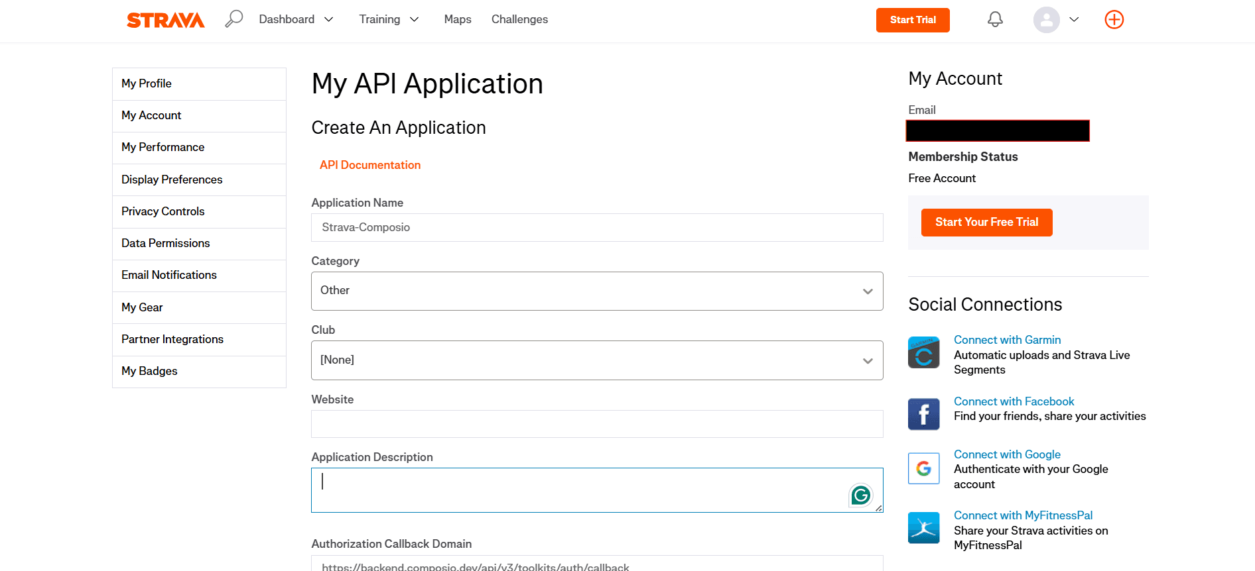This screenshot has width=1255, height=571.
Task: Click the Grammarly icon in description box
Action: (860, 495)
